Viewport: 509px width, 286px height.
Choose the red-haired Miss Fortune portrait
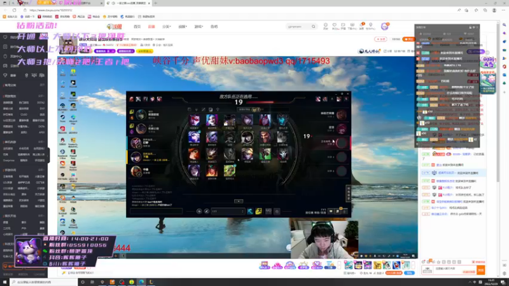pos(194,154)
